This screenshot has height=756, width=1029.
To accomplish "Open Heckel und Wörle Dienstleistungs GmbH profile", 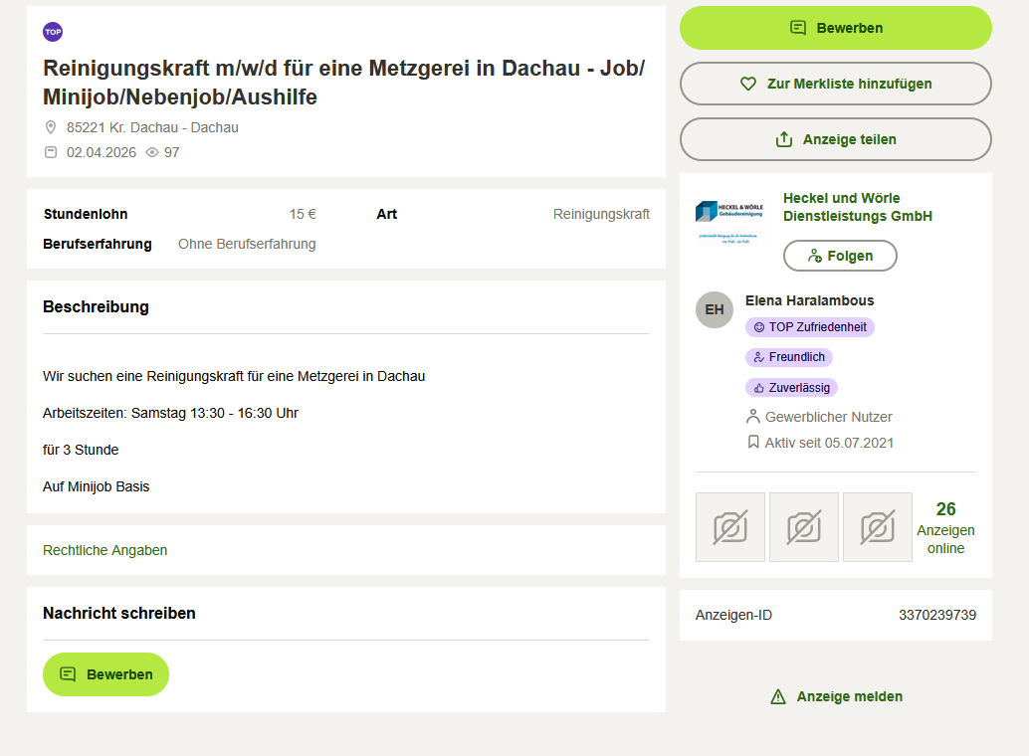I will point(858,207).
